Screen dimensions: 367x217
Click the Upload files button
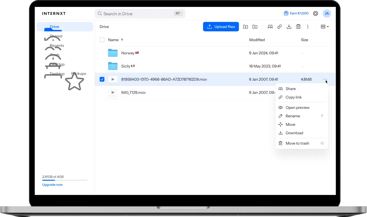pyautogui.click(x=221, y=27)
